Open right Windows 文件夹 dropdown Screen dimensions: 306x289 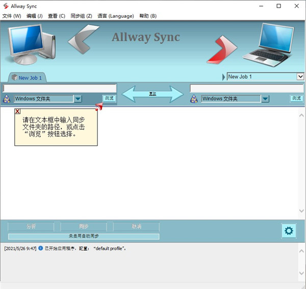tap(265, 99)
